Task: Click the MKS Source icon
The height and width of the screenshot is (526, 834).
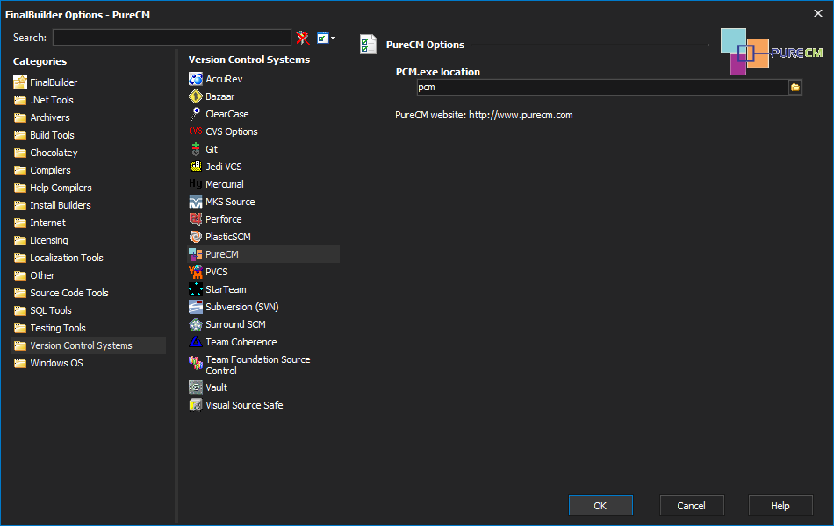Action: click(x=196, y=202)
